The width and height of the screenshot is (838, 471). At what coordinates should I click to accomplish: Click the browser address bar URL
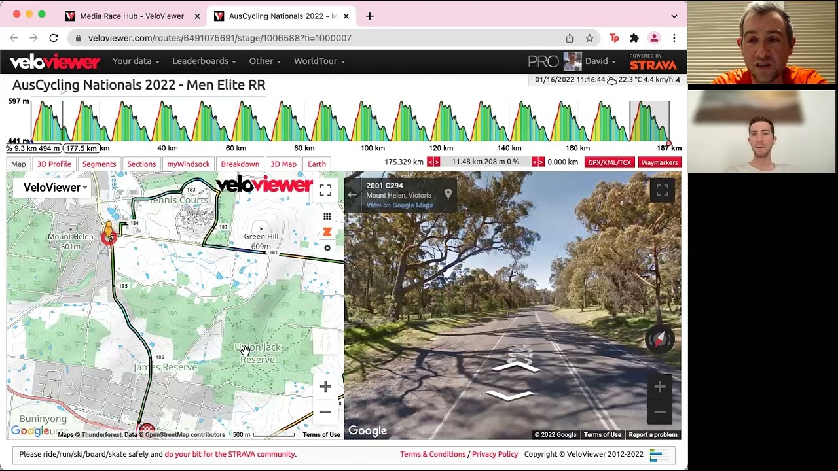click(x=220, y=38)
